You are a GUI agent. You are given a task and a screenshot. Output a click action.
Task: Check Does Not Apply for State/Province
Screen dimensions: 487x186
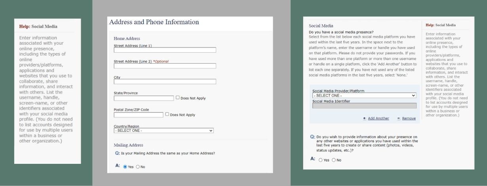178,98
